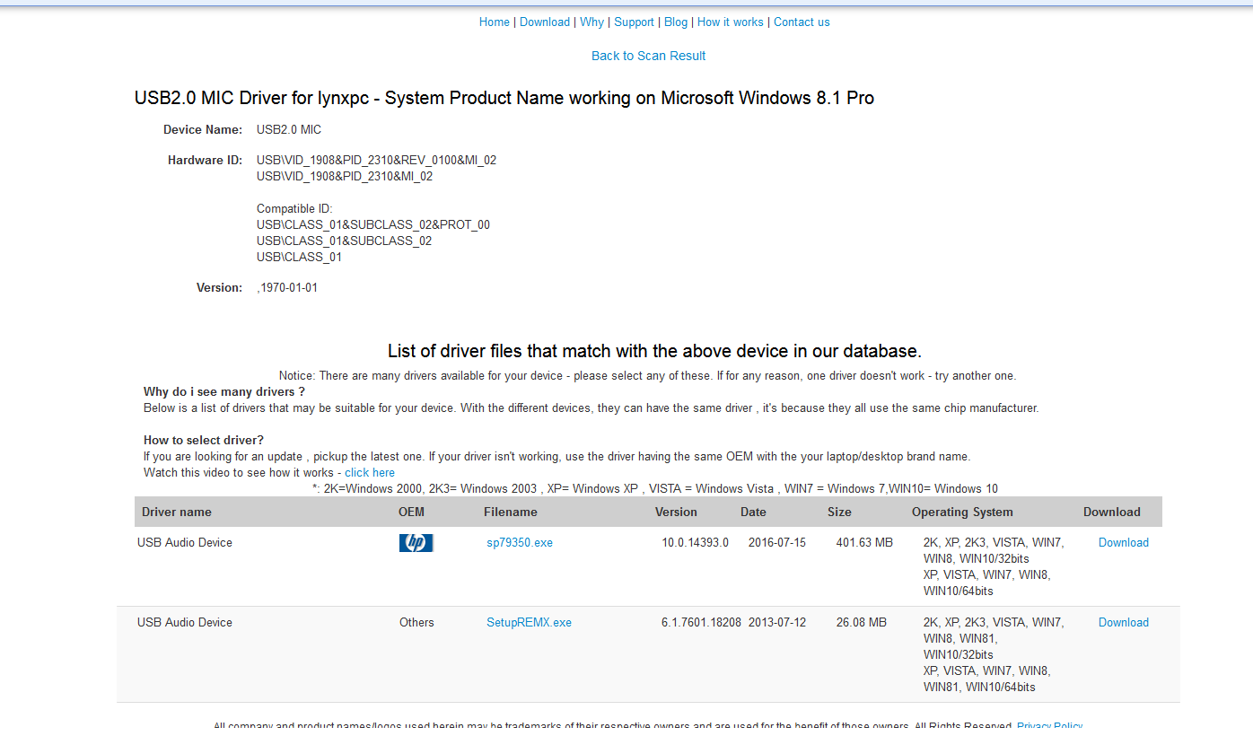Screen dimensions: 1253x736
Task: Click the Operating System column header
Action: [962, 513]
